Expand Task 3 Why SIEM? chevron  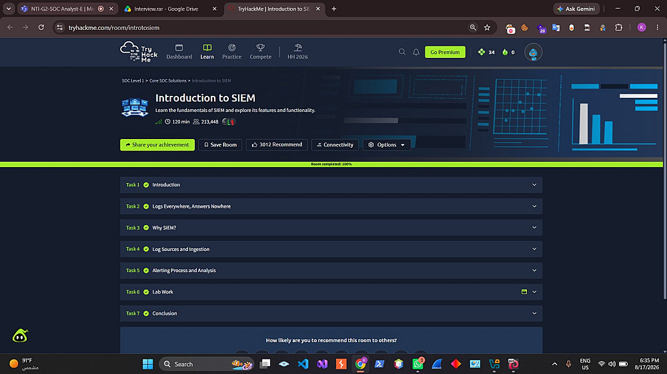(534, 228)
